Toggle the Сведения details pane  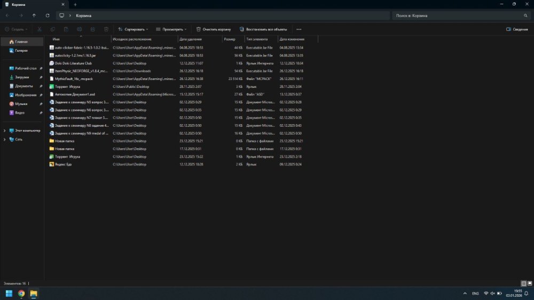tap(517, 29)
